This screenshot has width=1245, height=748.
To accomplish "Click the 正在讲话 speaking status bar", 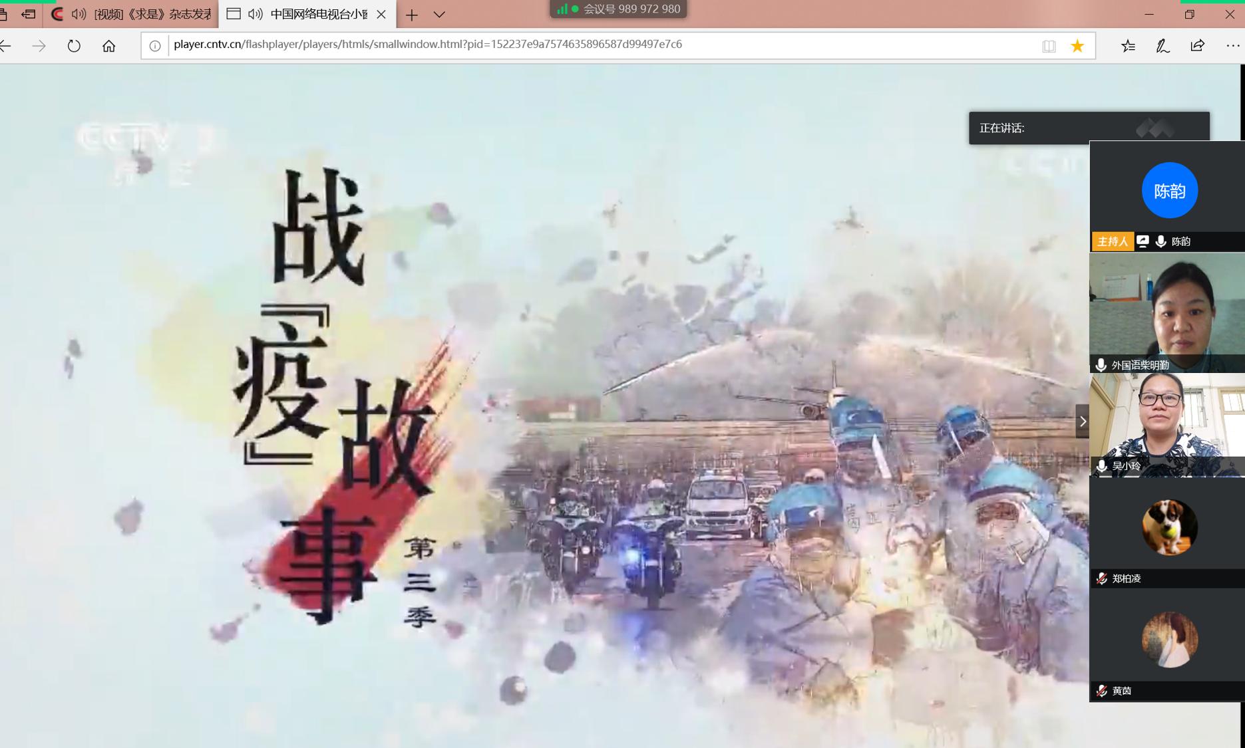I will (x=1089, y=128).
